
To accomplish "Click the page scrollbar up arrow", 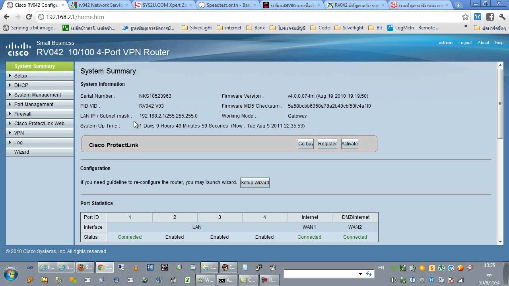I will pyautogui.click(x=500, y=65).
